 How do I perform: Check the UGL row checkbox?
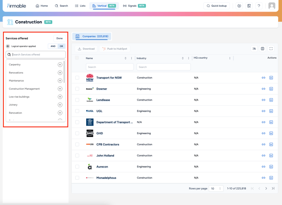(x=77, y=111)
